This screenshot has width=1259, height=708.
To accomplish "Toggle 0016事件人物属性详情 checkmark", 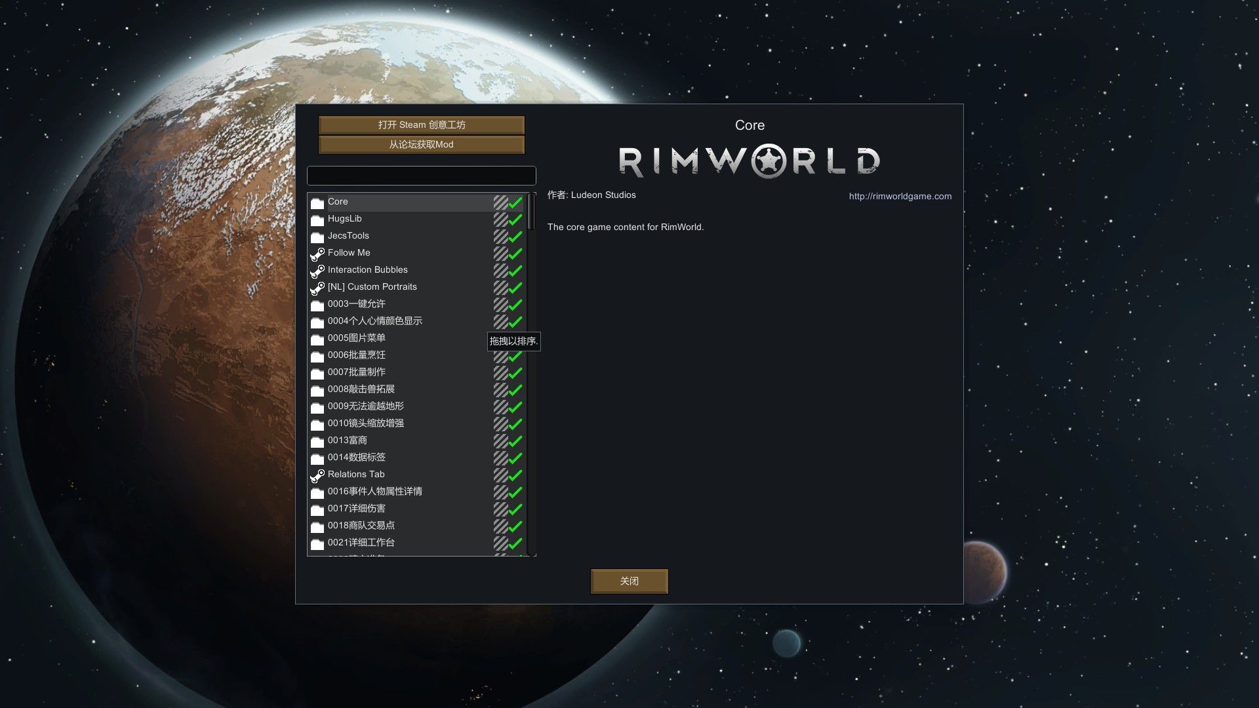I will click(x=516, y=492).
